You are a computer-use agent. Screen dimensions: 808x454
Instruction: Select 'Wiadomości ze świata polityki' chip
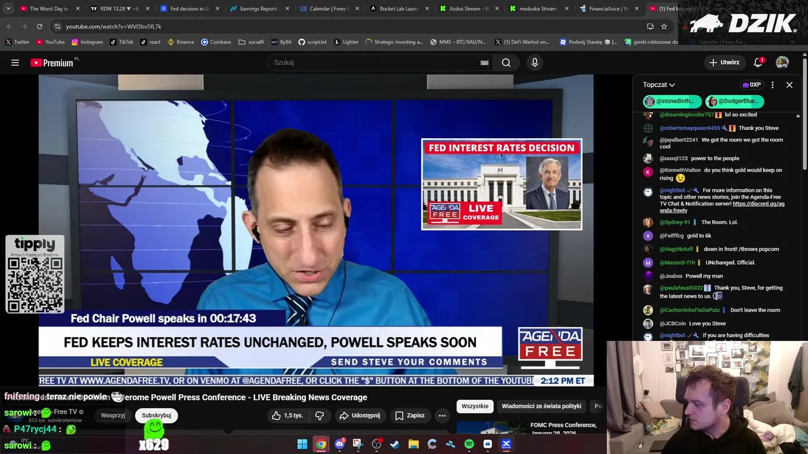point(542,407)
